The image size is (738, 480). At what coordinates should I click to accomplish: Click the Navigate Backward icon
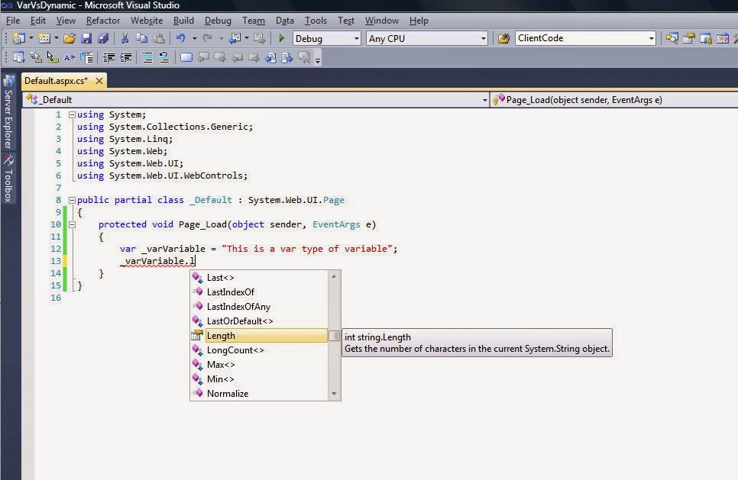235,39
